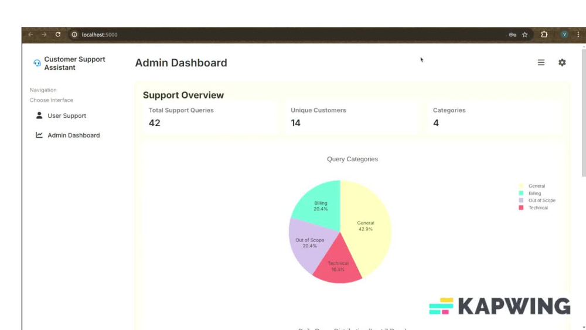Open the browser profile avatar
The width and height of the screenshot is (586, 330).
(x=564, y=35)
